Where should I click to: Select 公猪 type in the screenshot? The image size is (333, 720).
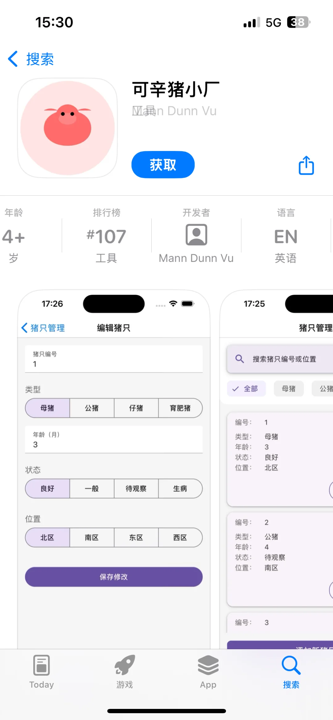click(x=92, y=408)
